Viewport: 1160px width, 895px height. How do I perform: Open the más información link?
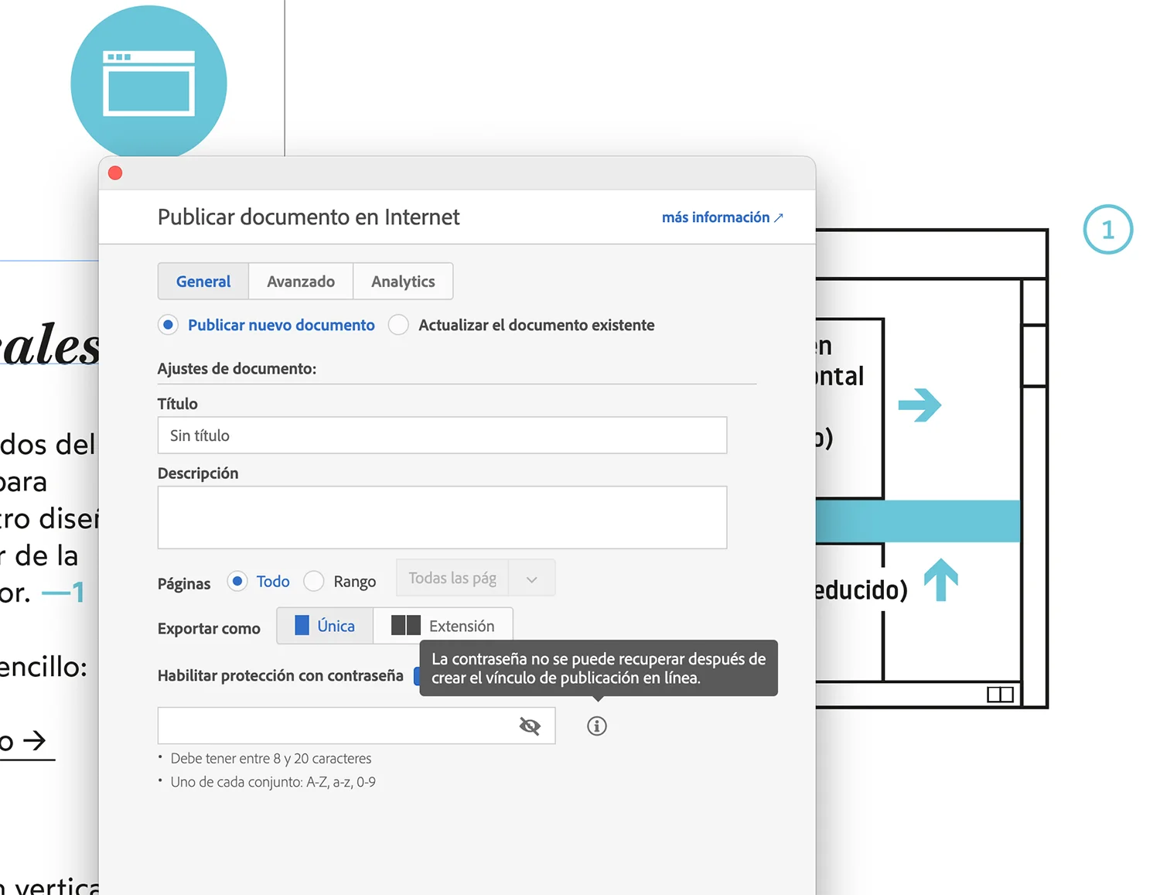coord(715,217)
